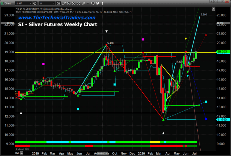Click the 5.390 projection label at top right
Screen dimensions: 231x156
[x=204, y=14]
